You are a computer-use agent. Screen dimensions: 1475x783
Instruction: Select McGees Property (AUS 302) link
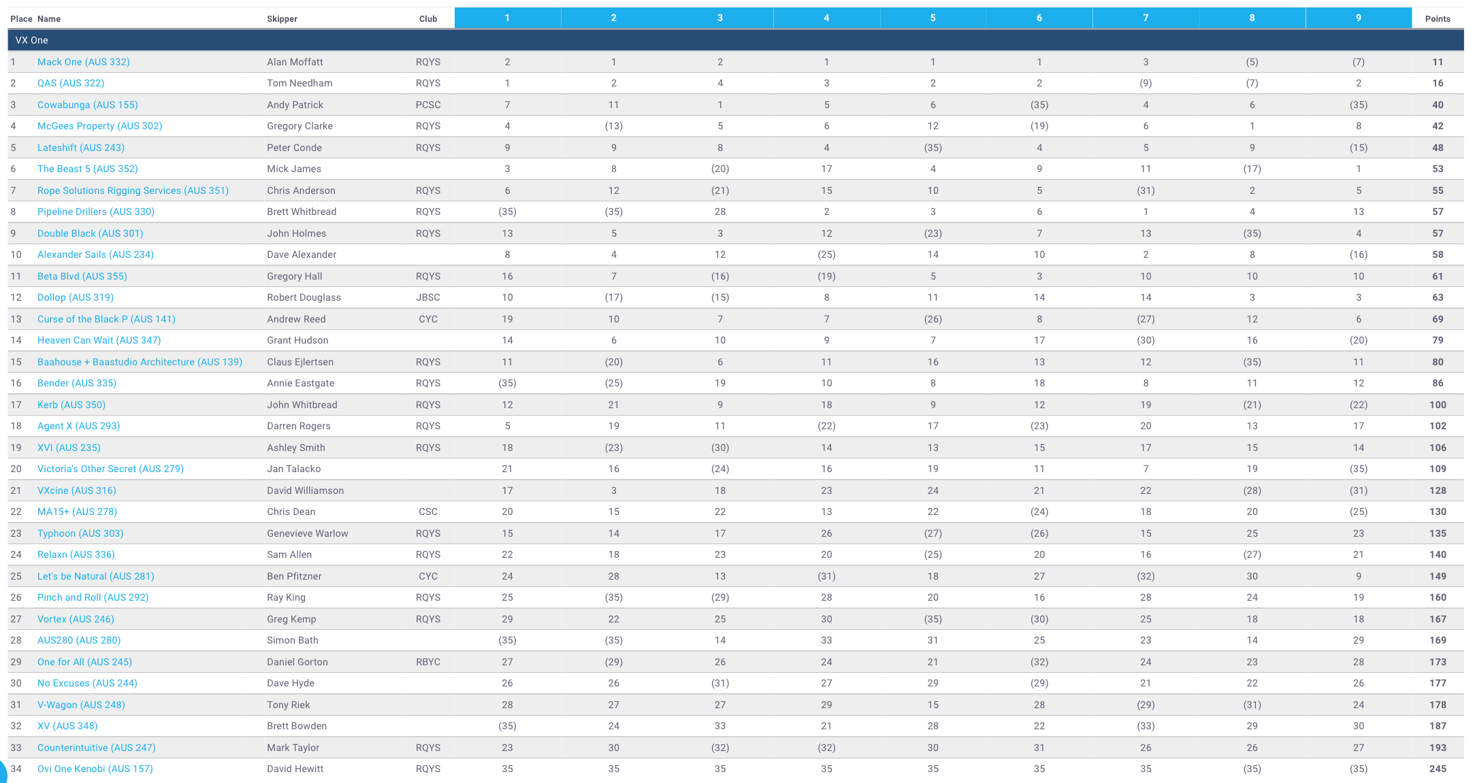tap(99, 126)
